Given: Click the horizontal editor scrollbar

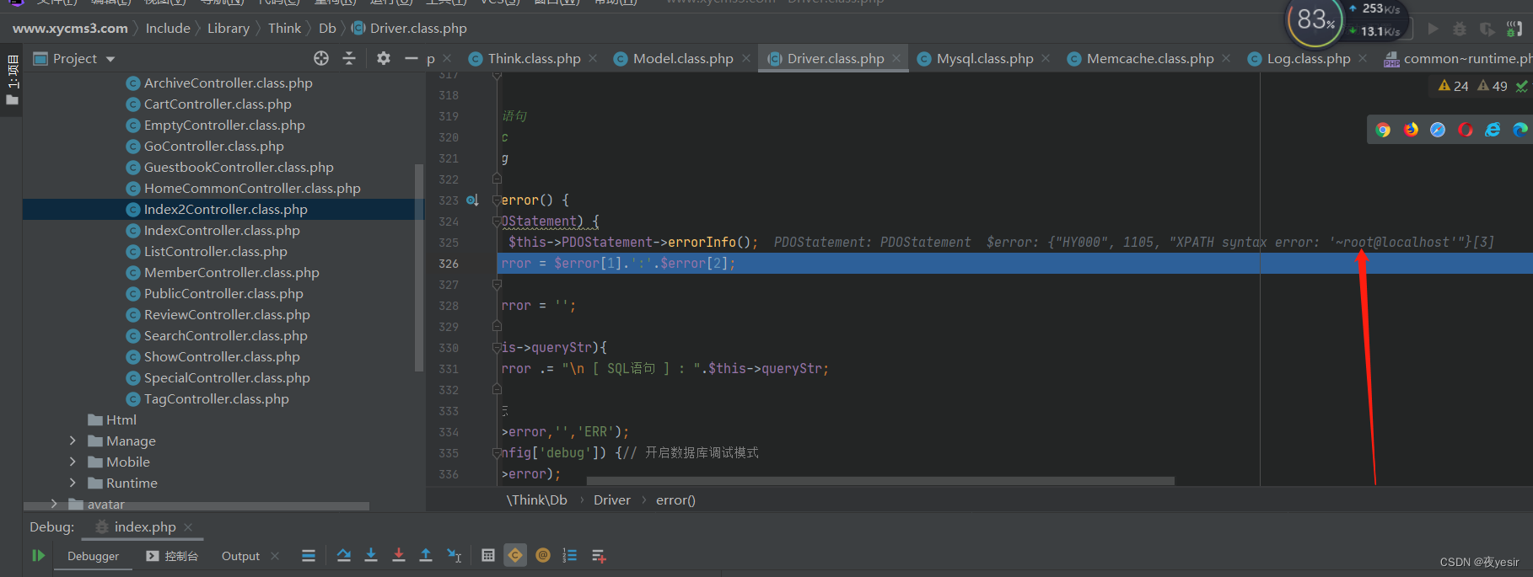Looking at the screenshot, I should 839,481.
